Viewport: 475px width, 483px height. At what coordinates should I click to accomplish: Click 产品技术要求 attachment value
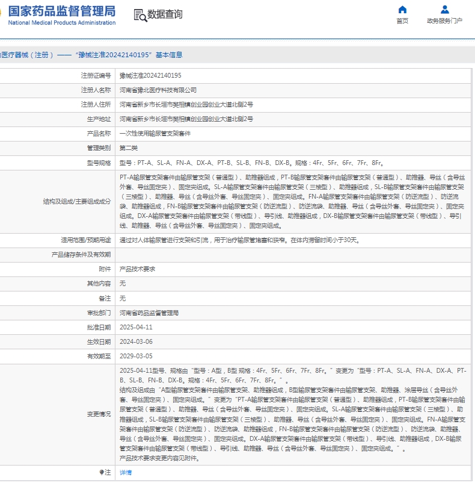coord(138,269)
